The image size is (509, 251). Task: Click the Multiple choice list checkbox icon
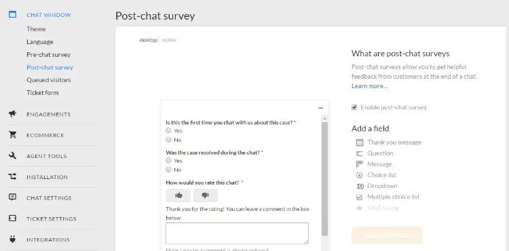[359, 197]
